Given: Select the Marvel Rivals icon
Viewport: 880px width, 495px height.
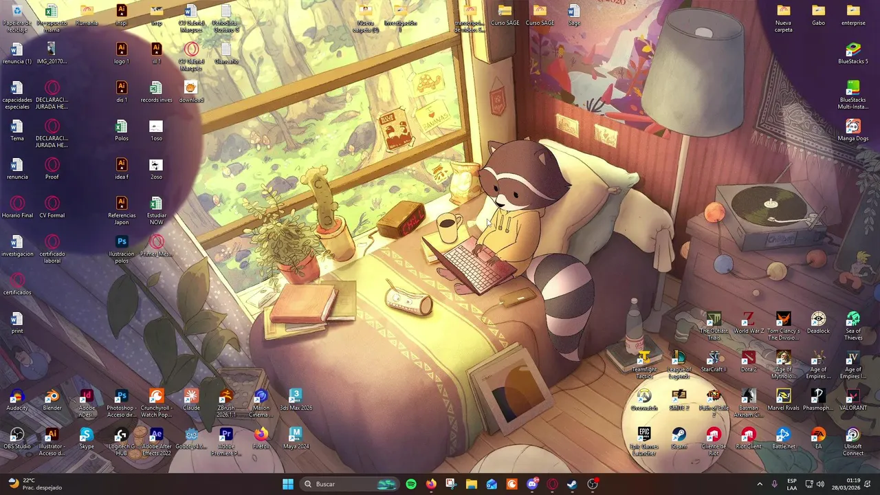Looking at the screenshot, I should point(783,400).
